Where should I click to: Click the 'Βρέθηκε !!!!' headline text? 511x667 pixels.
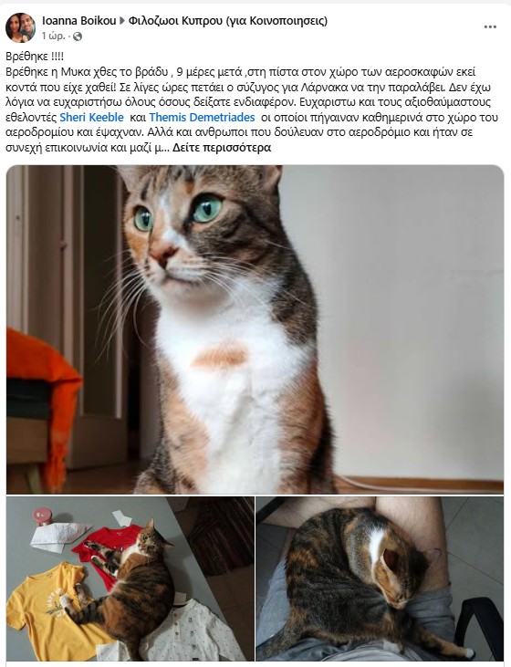pos(35,57)
